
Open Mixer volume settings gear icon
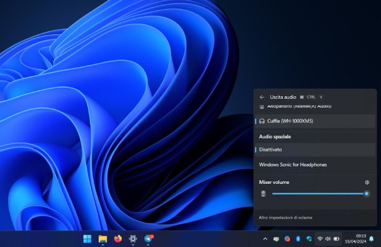[x=367, y=182]
